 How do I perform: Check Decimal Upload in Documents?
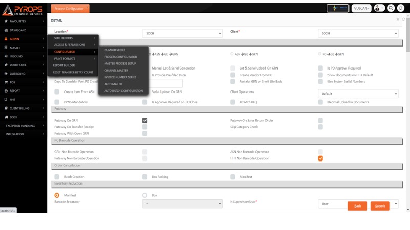tap(320, 102)
